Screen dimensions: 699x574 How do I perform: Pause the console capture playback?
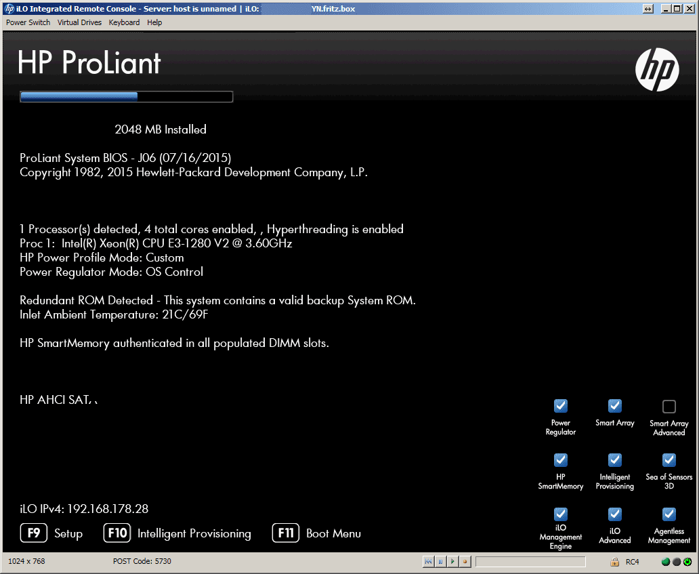[x=440, y=562]
